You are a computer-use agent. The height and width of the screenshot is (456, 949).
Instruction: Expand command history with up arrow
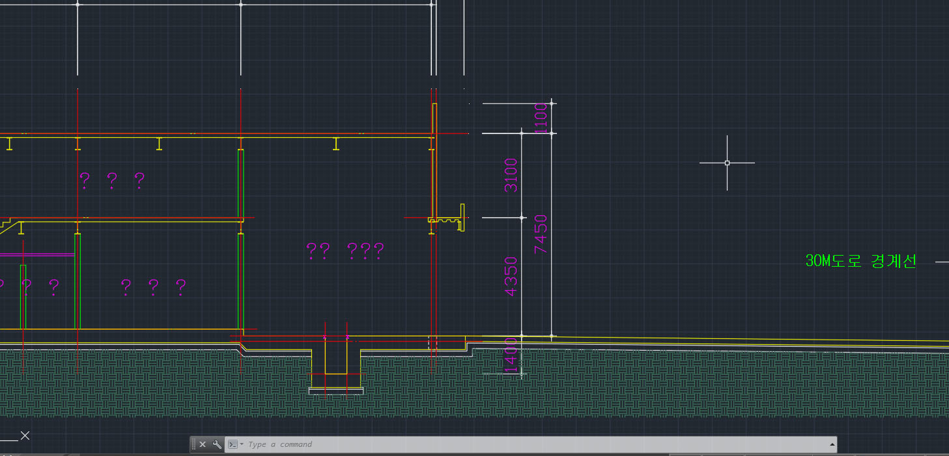click(832, 444)
